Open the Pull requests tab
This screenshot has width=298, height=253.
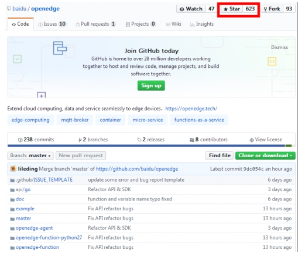click(x=95, y=24)
